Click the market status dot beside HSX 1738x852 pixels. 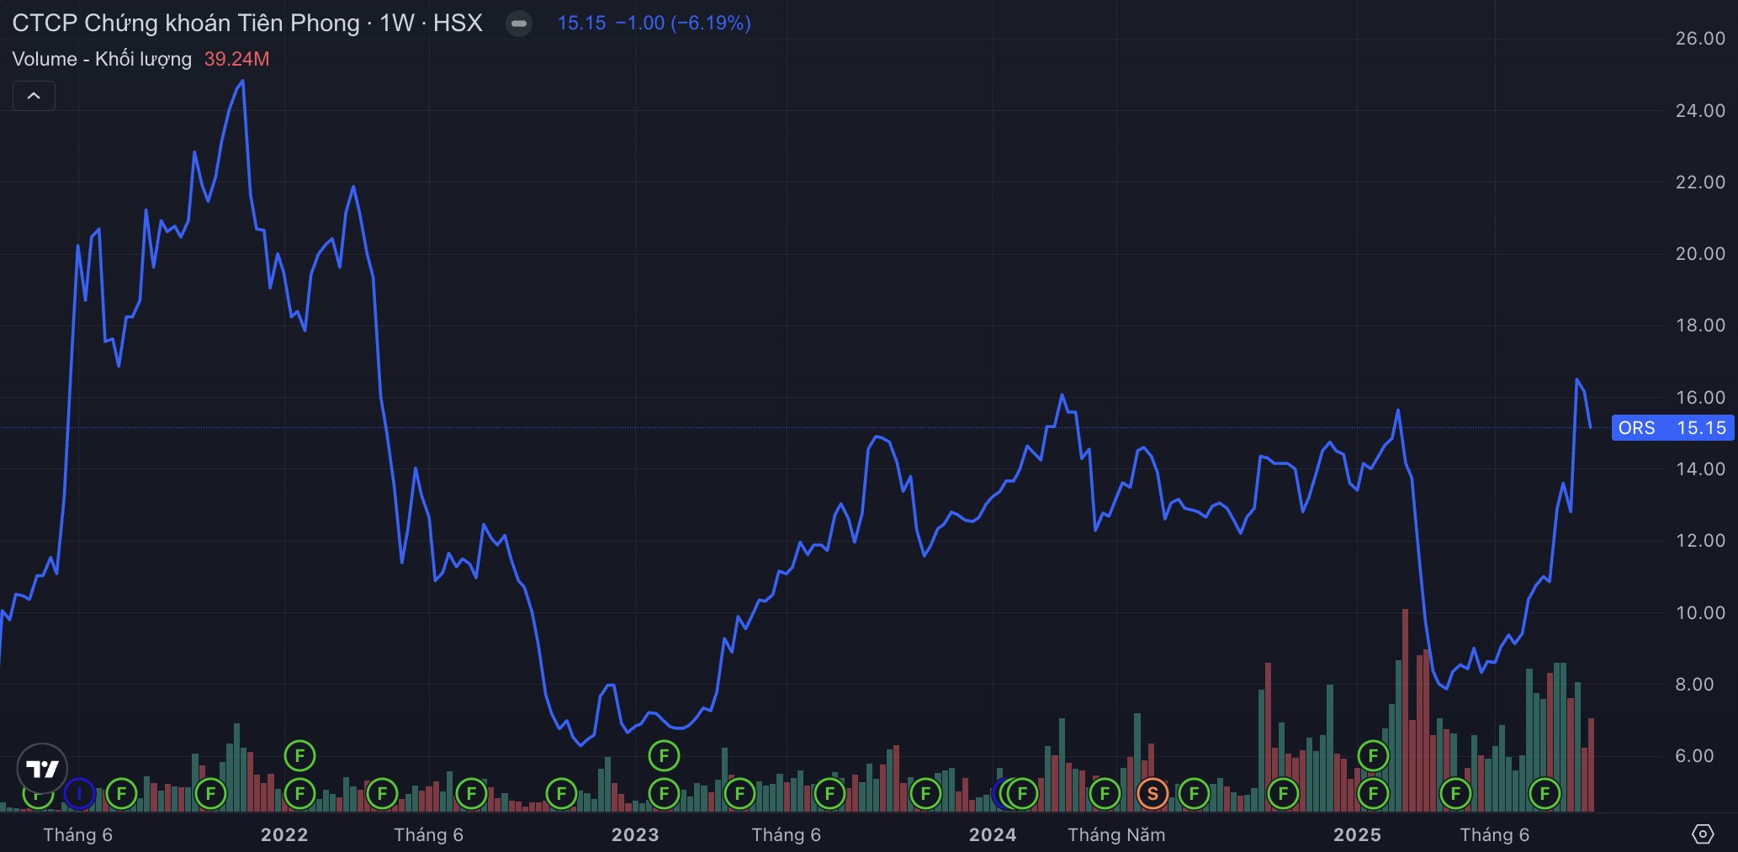[x=519, y=24]
